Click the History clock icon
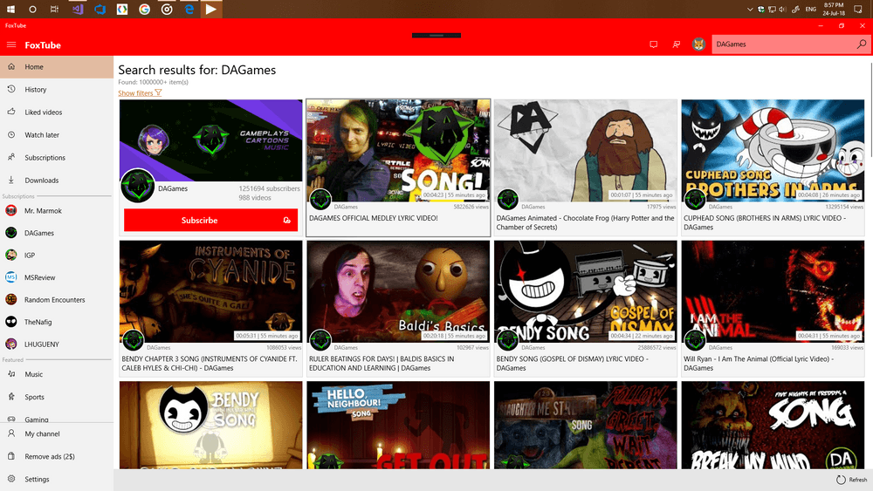Image resolution: width=873 pixels, height=491 pixels. (x=11, y=89)
